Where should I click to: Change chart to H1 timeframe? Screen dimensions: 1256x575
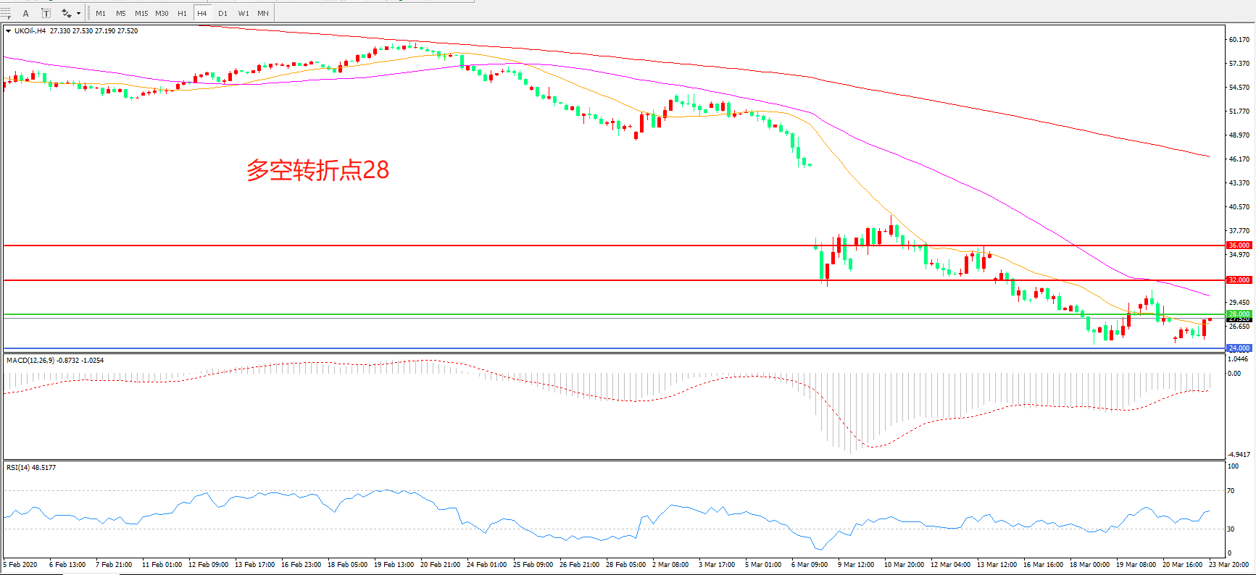pyautogui.click(x=182, y=13)
